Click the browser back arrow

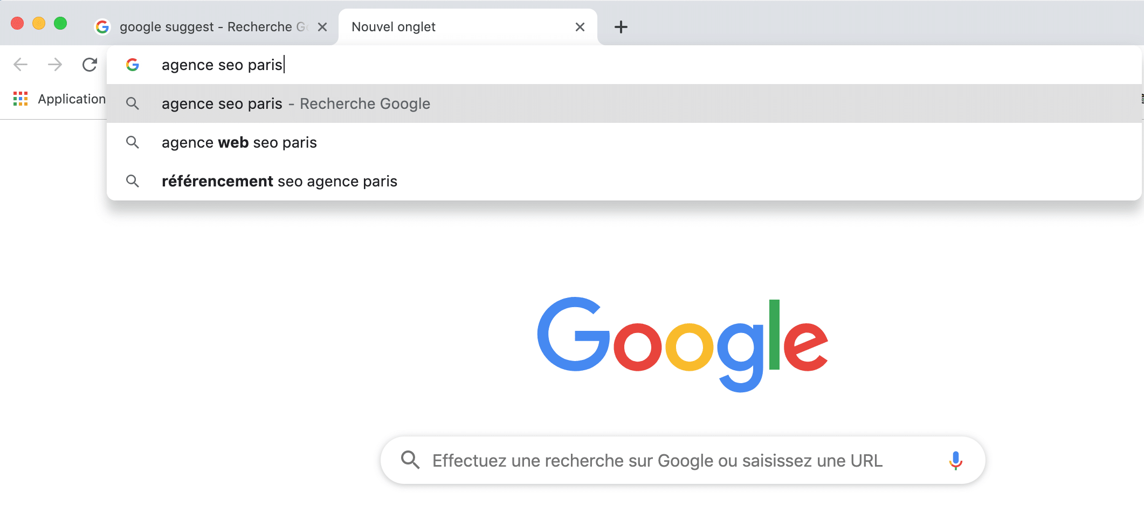click(20, 65)
